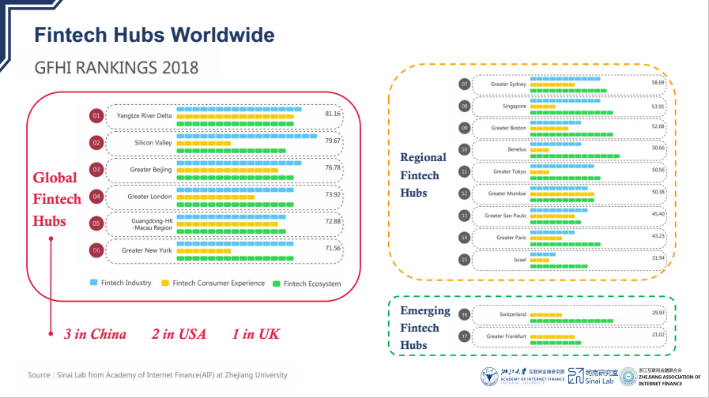Click the 'Emerging Fintech Hubs' heading

(425, 328)
